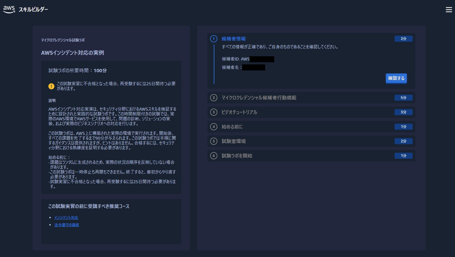Expand the 始める前に step

coord(311,127)
